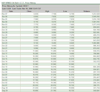This screenshot has width=100, height=92.
Task: Select the Nov 05 date cell
Action: (11, 19)
